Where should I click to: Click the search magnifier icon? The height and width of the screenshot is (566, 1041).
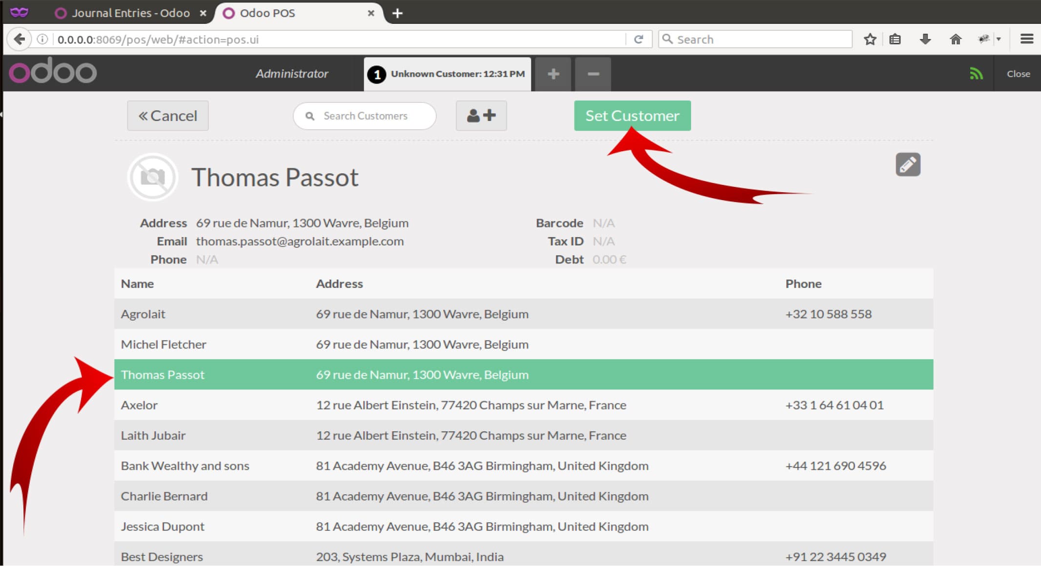309,116
